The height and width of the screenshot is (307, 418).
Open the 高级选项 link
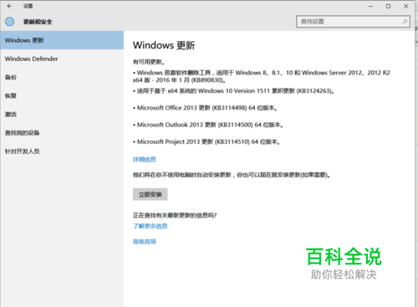(145, 242)
